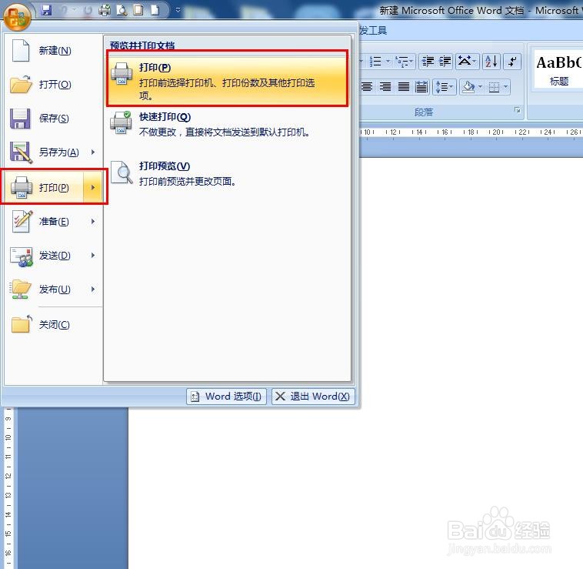Open the shading color dropdown arrow
The image size is (583, 569).
[x=481, y=87]
